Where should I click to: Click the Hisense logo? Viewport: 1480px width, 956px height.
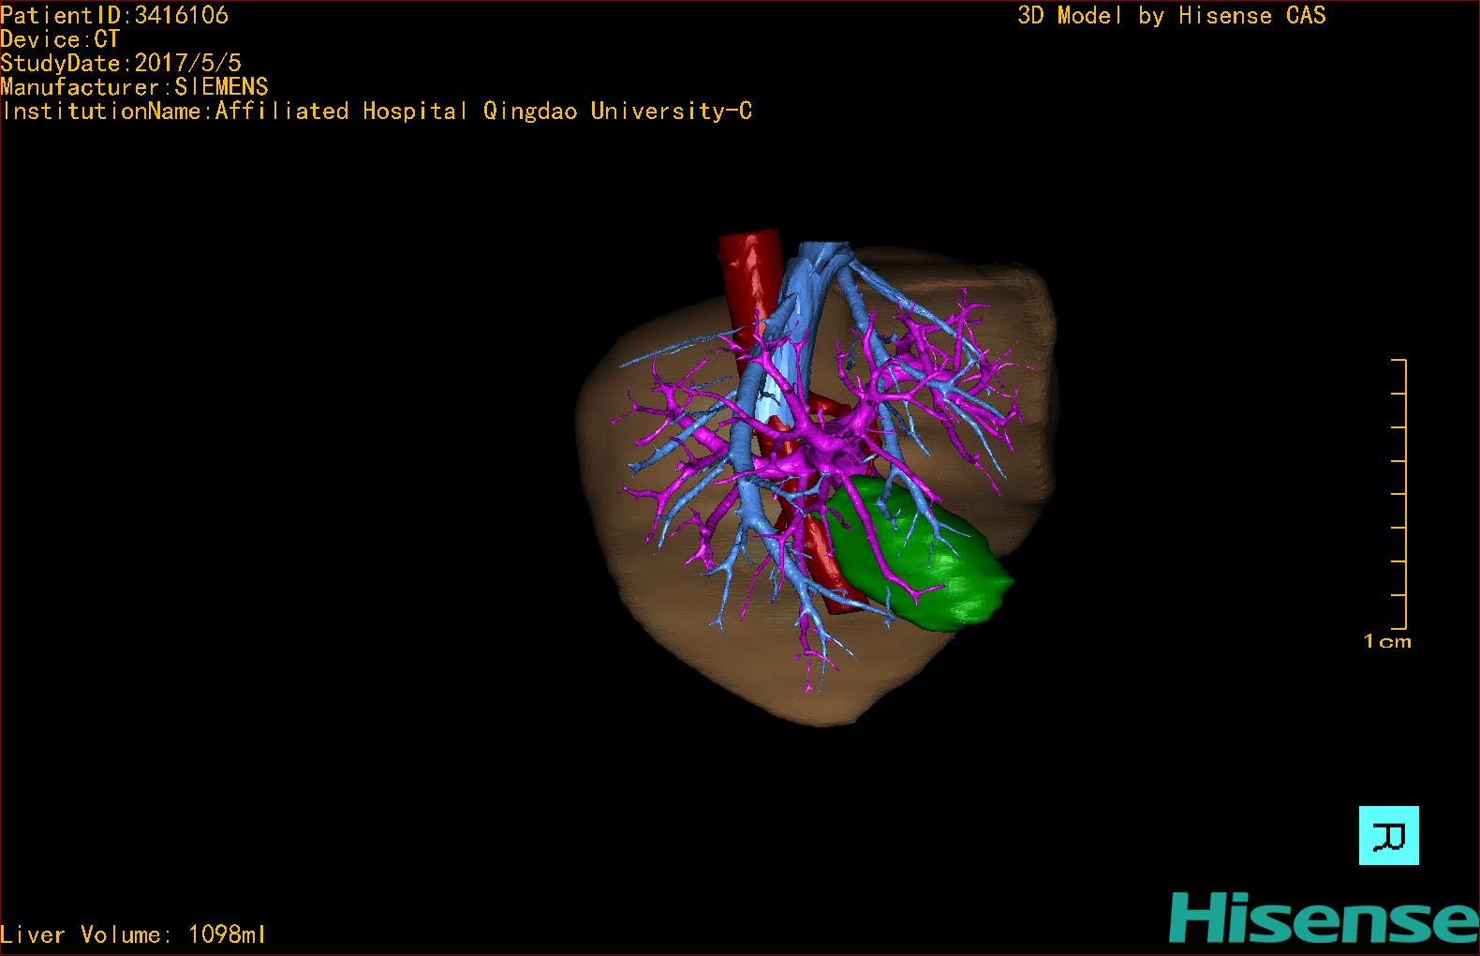(1324, 917)
